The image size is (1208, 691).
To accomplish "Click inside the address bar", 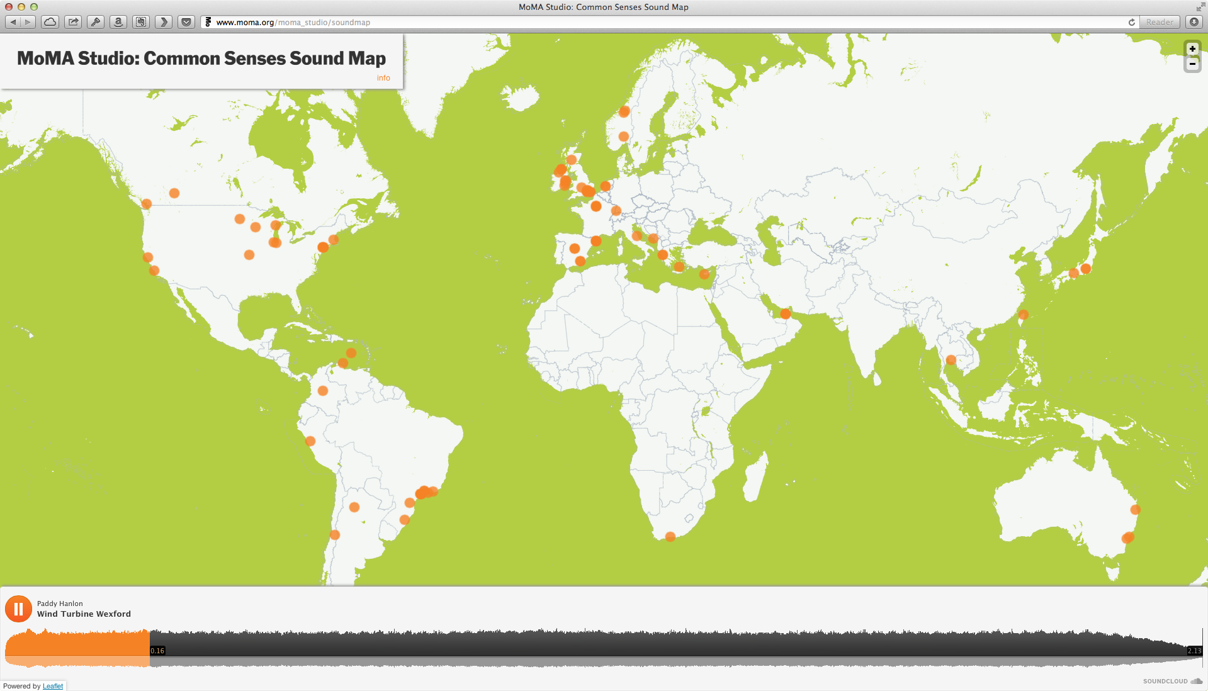I will (378, 22).
